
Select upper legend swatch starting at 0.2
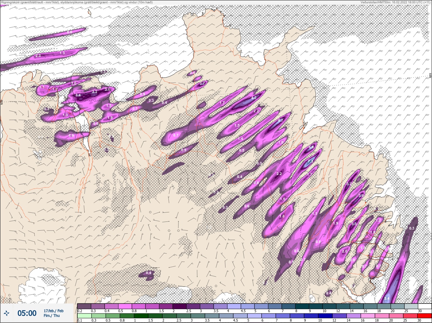(84, 306)
